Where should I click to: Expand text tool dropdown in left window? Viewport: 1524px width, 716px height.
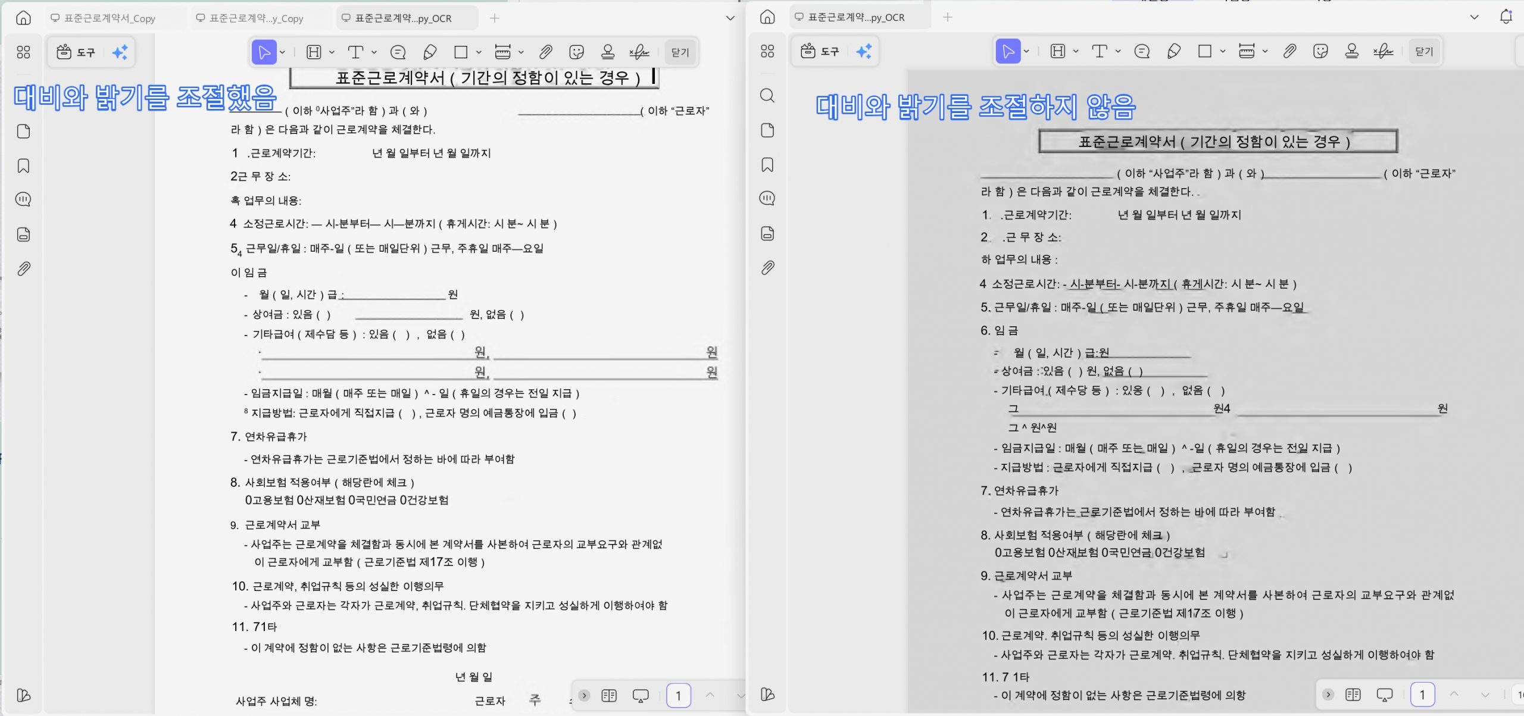(x=374, y=52)
